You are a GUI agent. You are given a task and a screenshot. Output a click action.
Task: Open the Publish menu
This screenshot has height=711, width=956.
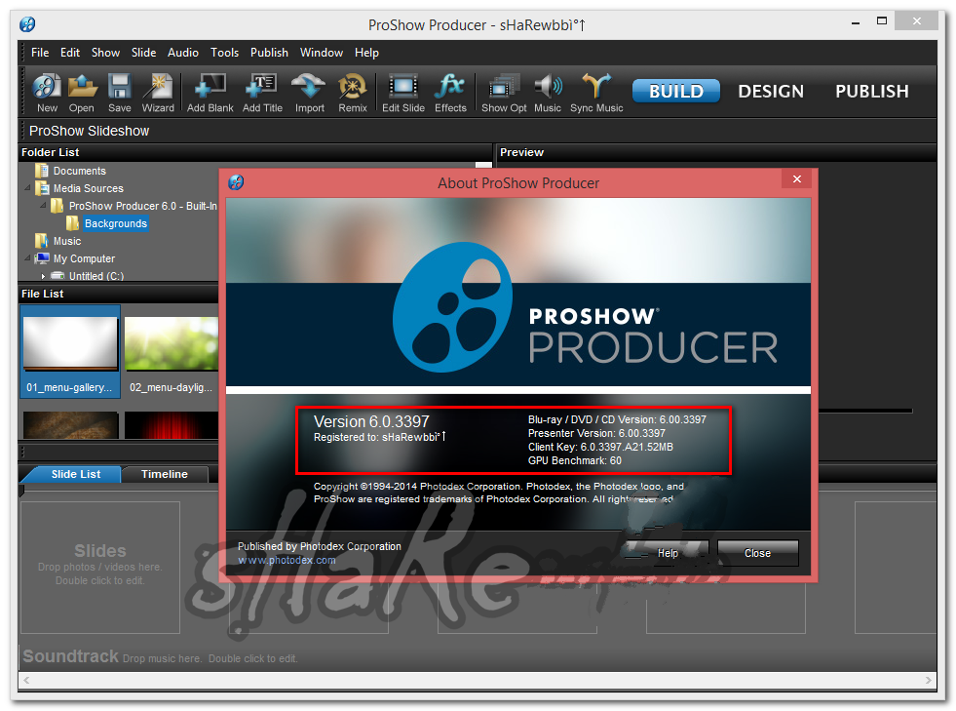coord(269,53)
